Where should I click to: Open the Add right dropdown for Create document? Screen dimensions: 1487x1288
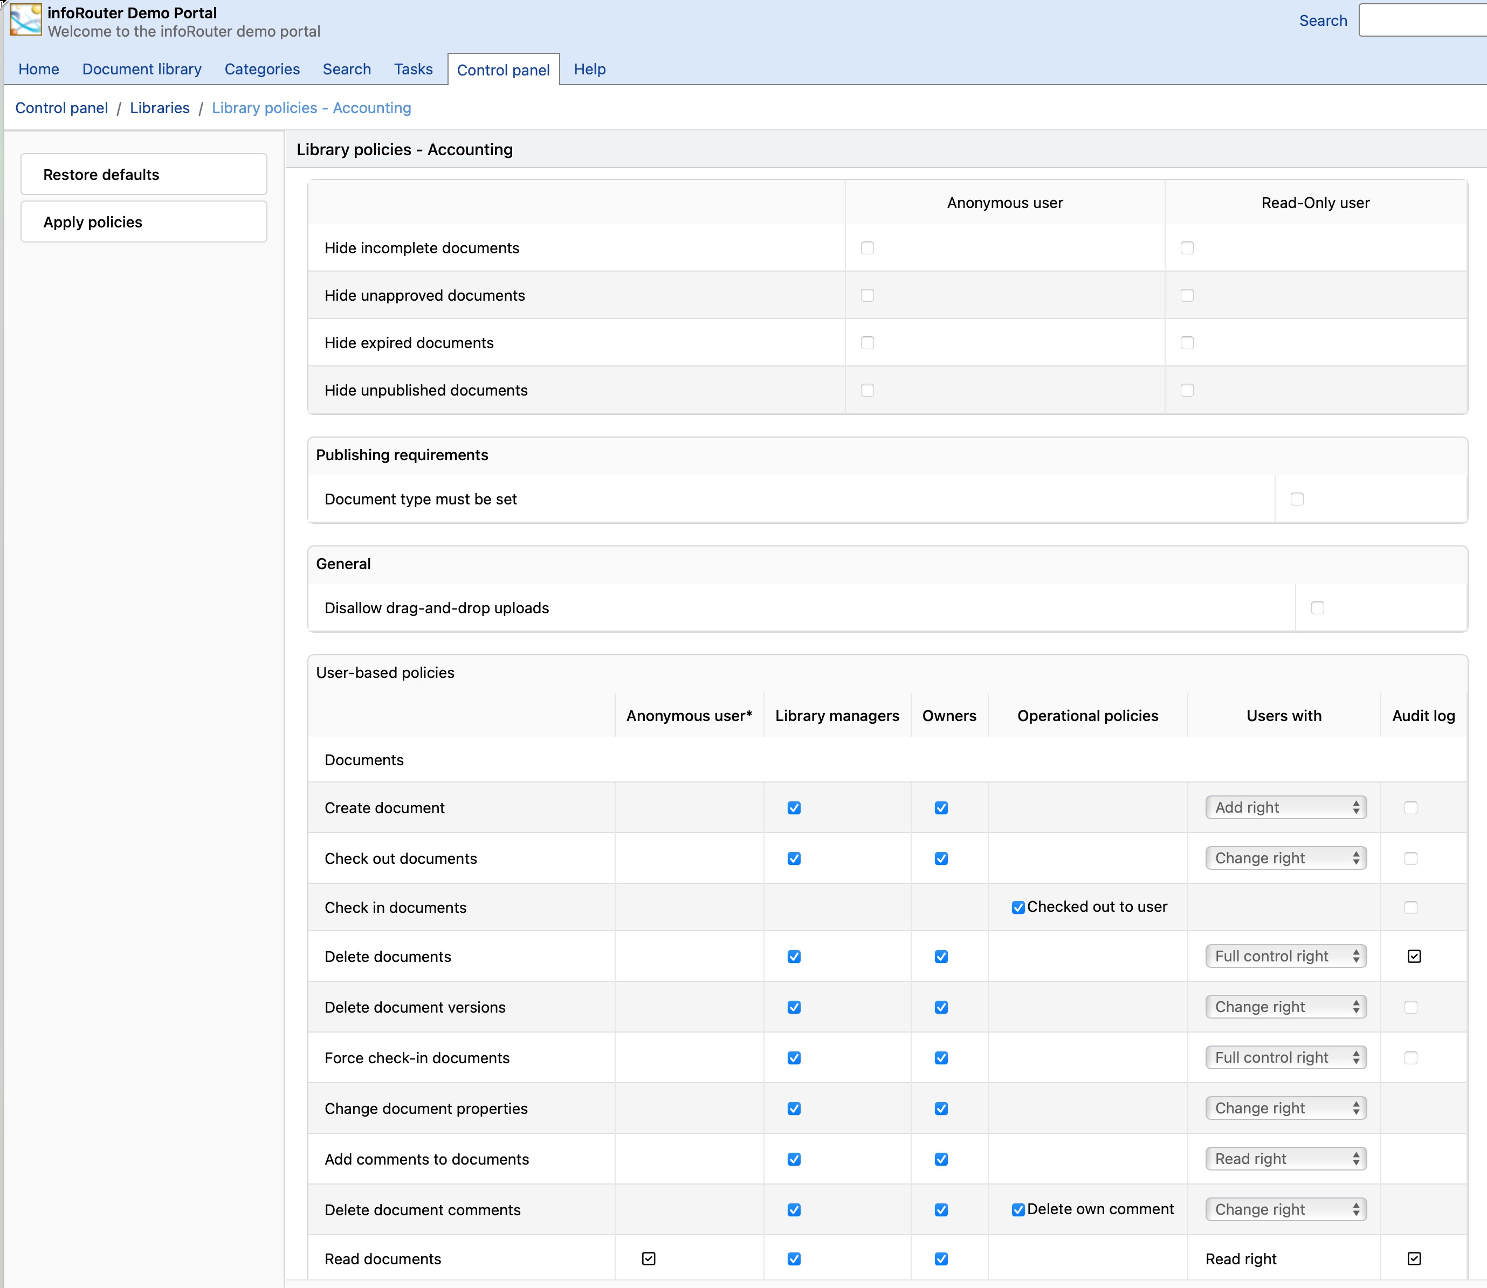[x=1286, y=807]
